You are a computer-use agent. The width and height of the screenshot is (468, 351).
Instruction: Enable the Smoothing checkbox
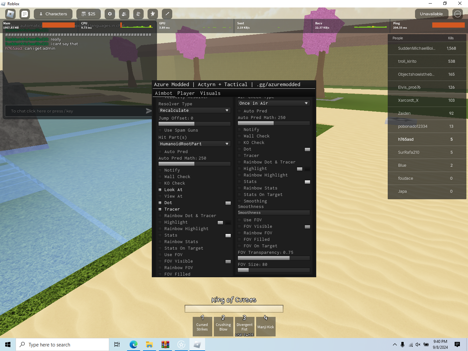click(x=239, y=201)
